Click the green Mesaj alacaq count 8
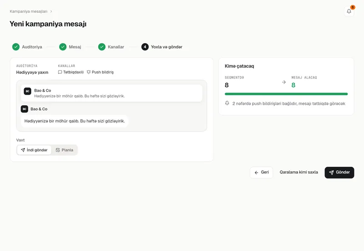This screenshot has width=364, height=251. click(293, 85)
